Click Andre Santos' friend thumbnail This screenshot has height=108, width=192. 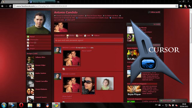[x=30, y=75]
